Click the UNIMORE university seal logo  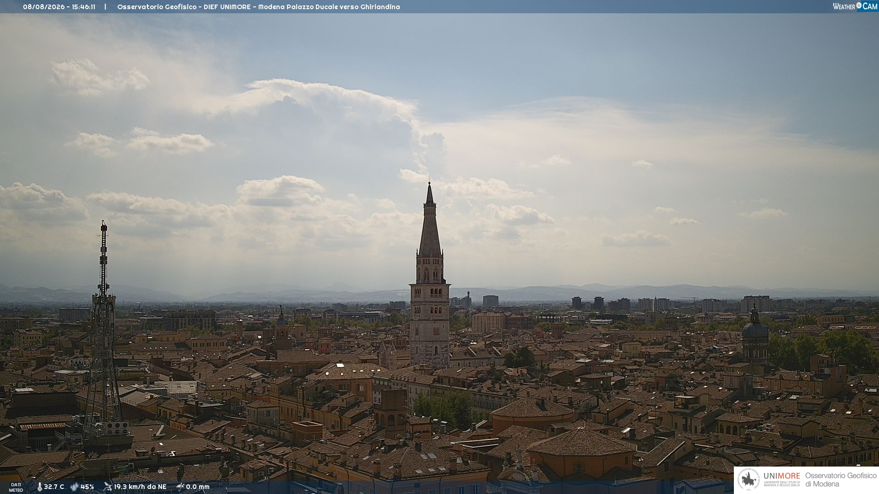tap(749, 480)
